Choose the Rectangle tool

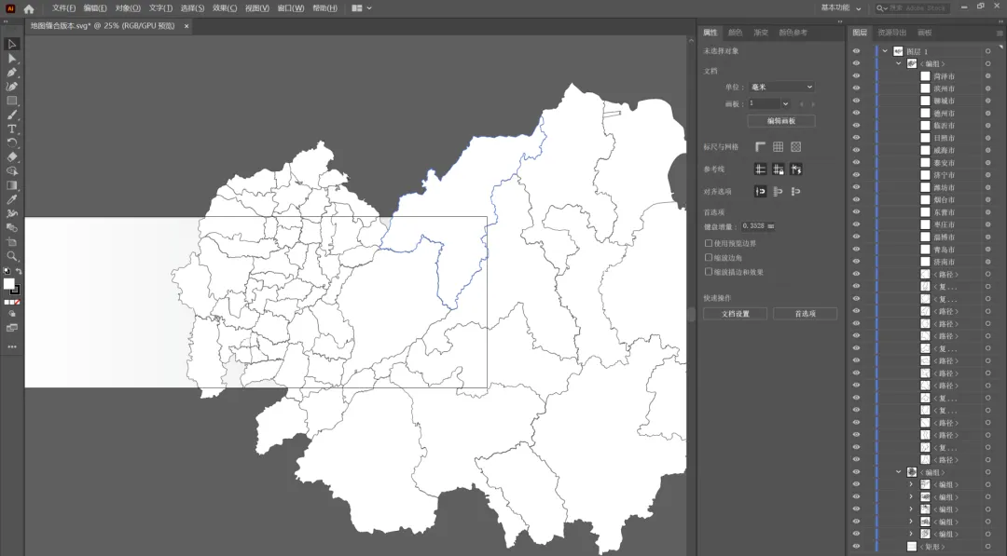coord(11,101)
